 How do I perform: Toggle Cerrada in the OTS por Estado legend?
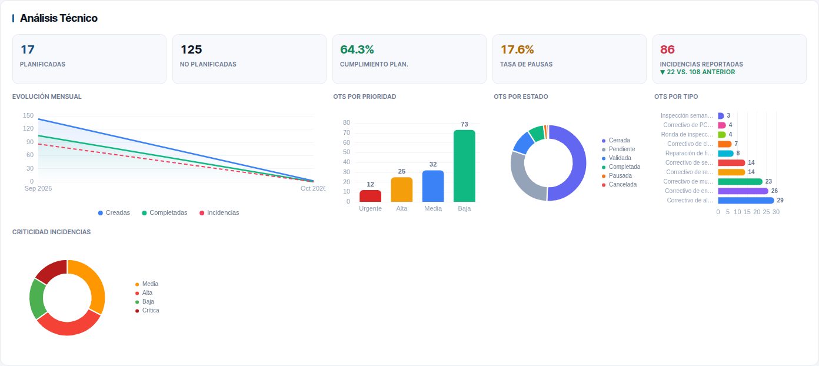pos(615,141)
